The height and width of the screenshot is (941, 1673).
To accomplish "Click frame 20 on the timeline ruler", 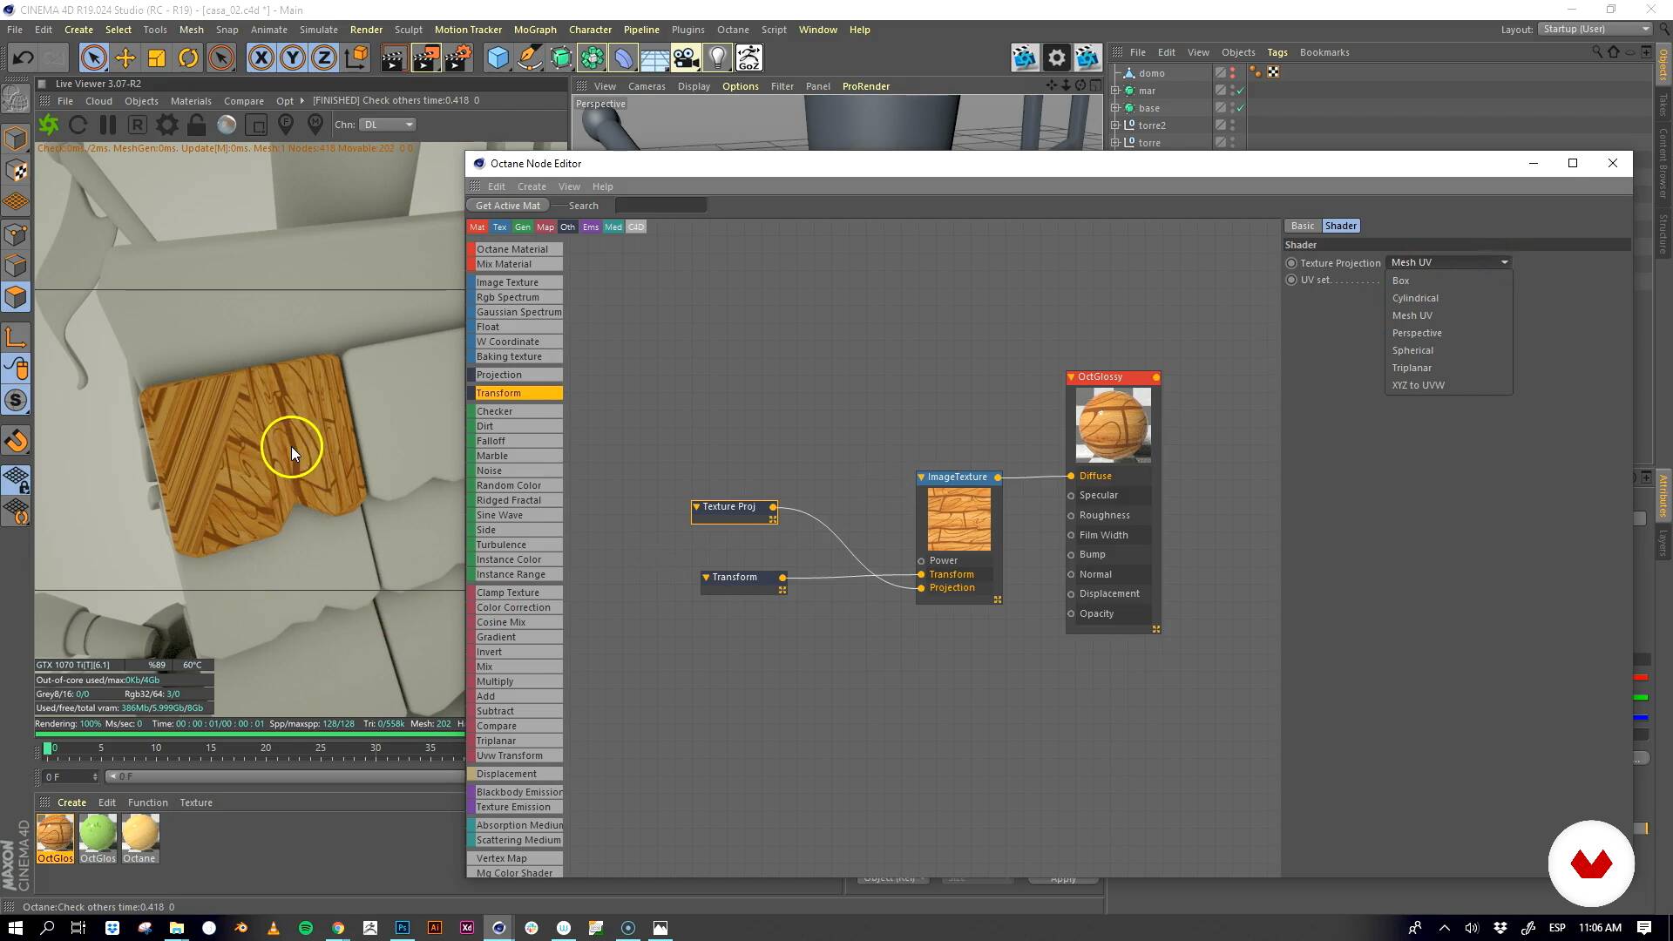I will tap(265, 748).
